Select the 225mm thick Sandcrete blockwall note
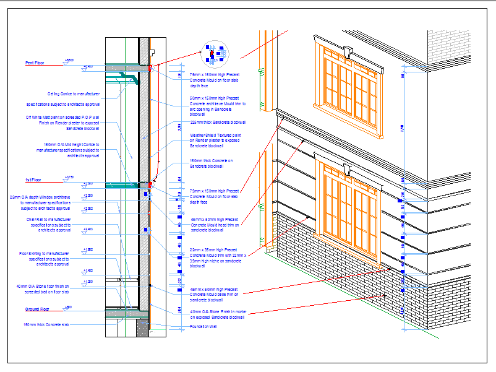 tap(218, 123)
